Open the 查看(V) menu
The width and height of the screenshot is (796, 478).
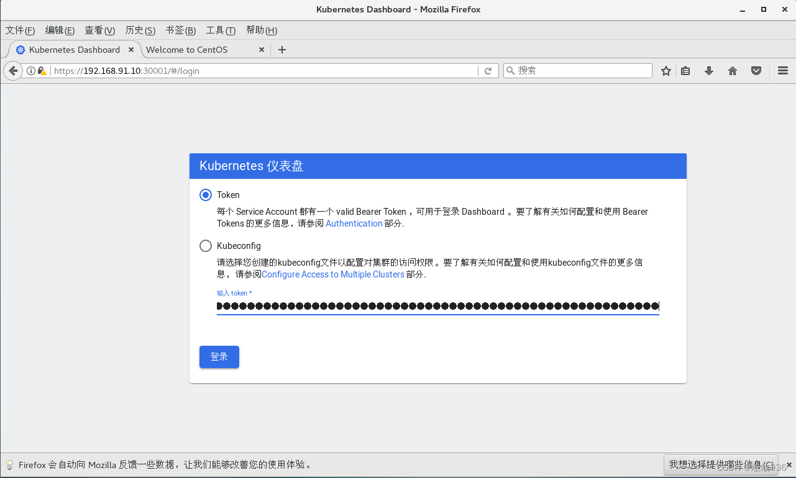[100, 30]
